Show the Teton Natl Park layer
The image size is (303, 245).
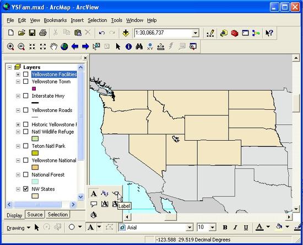[x=26, y=146]
